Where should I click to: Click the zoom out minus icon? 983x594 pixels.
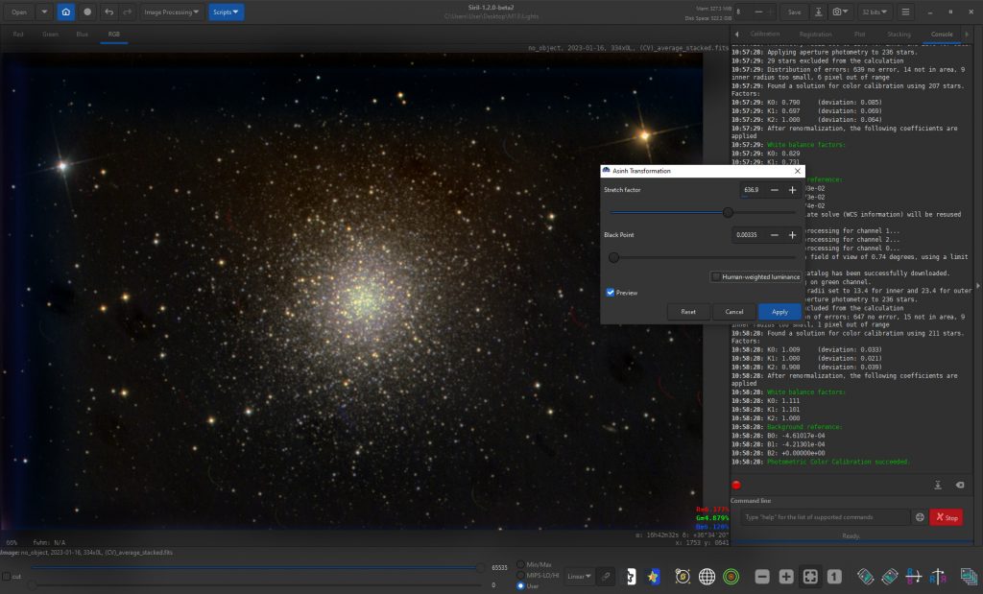click(x=762, y=577)
